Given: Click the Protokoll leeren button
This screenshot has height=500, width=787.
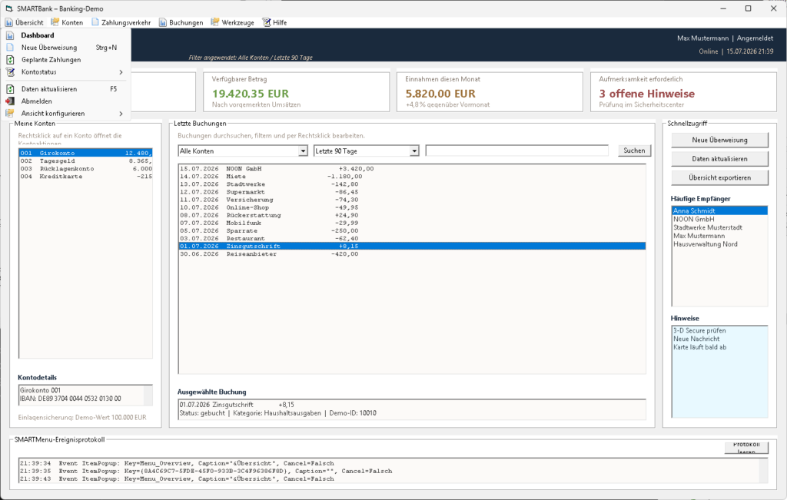Looking at the screenshot, I should [x=746, y=448].
